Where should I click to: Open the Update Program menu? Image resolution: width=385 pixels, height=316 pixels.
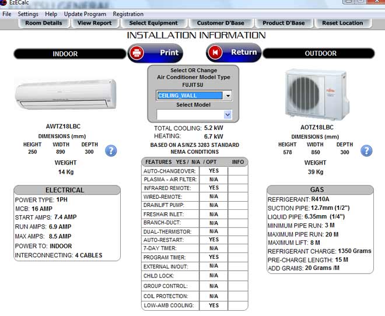click(x=85, y=14)
